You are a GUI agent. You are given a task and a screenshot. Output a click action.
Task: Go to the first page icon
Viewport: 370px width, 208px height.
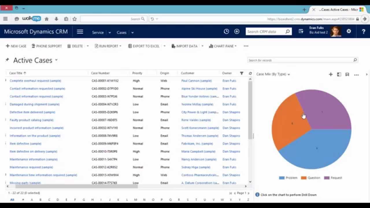click(230, 193)
